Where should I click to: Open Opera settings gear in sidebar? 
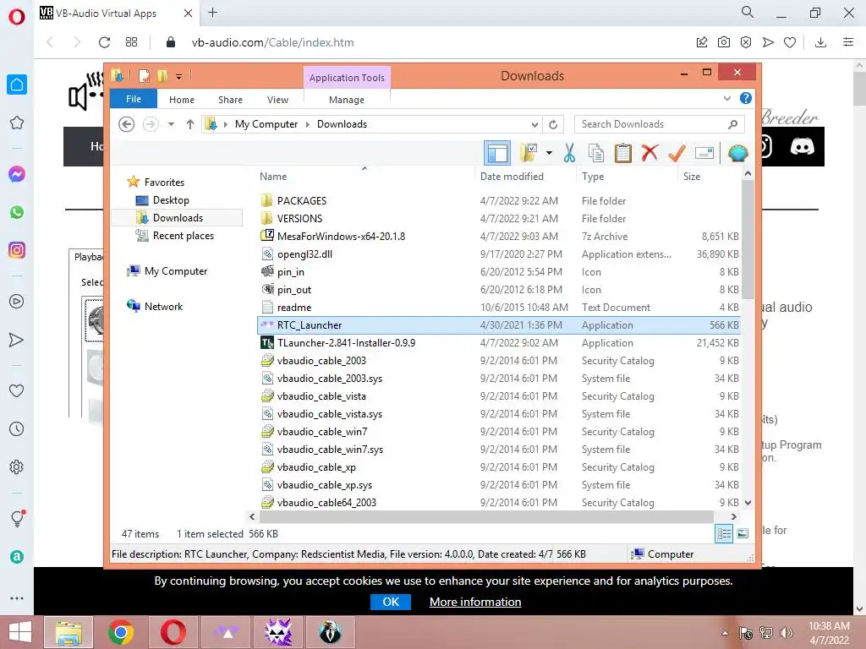coord(17,466)
